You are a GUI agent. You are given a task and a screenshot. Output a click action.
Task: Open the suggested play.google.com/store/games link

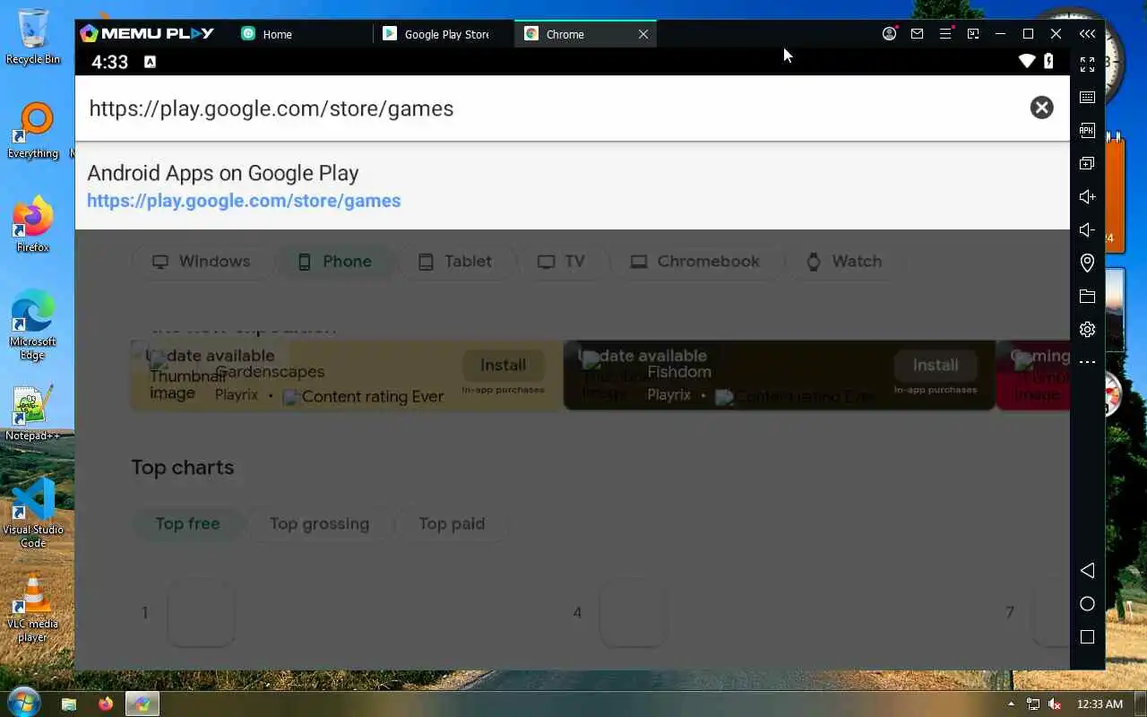[x=244, y=201]
